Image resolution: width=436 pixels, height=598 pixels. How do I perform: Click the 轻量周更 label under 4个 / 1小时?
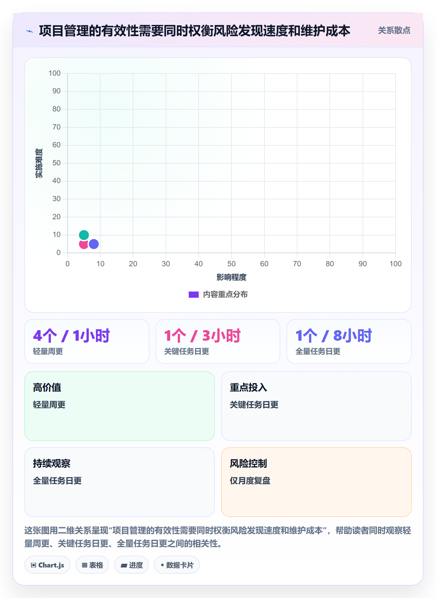48,351
